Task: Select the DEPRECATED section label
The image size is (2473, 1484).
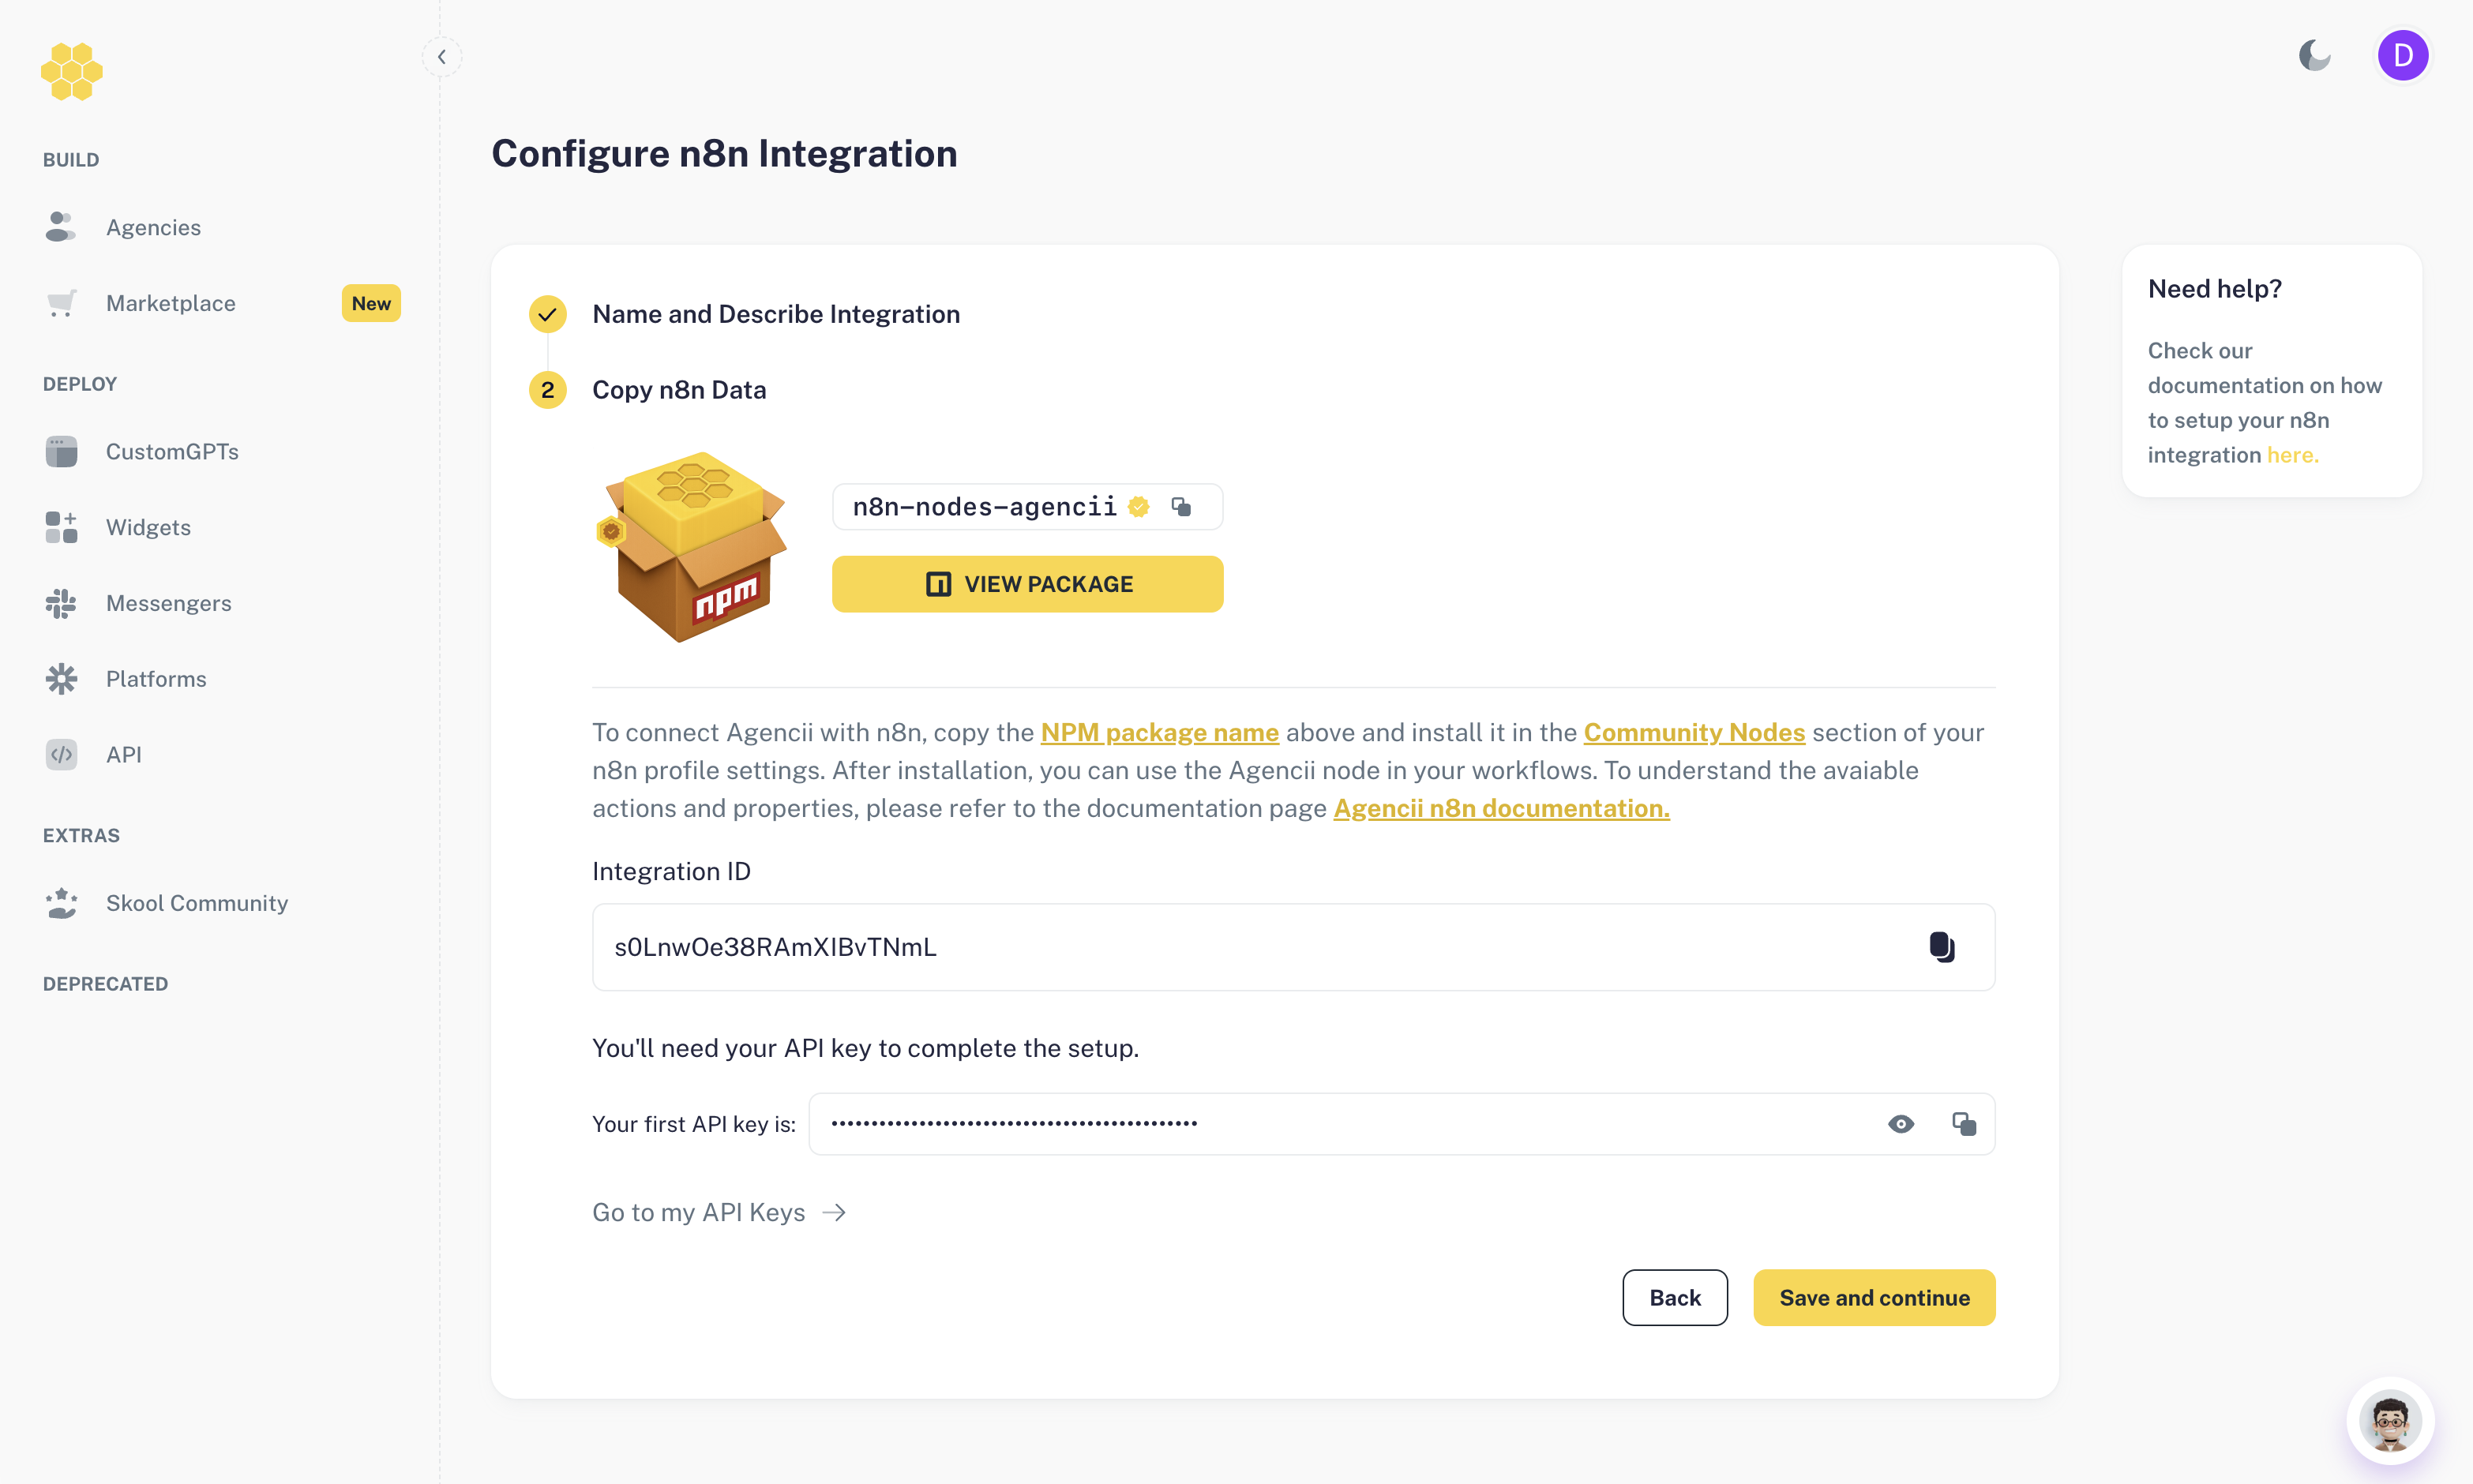Action: click(105, 983)
